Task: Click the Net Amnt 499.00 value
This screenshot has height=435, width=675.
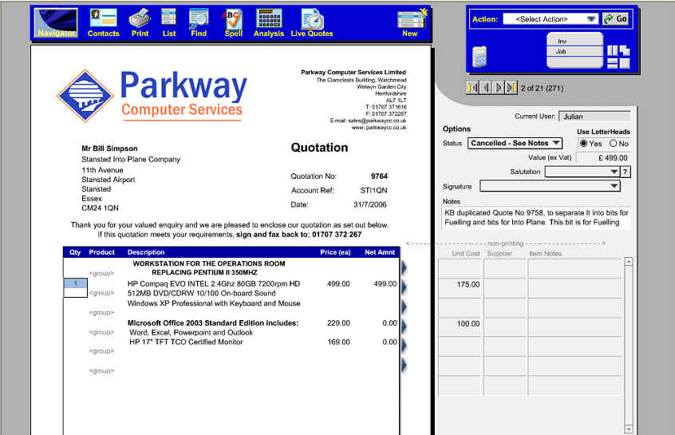Action: pos(385,284)
